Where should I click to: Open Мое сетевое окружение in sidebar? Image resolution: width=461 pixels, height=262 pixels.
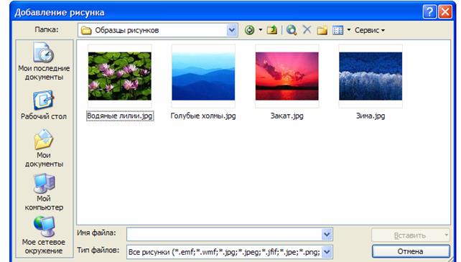[x=44, y=235]
